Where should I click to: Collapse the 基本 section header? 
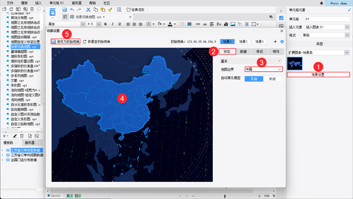click(251, 61)
